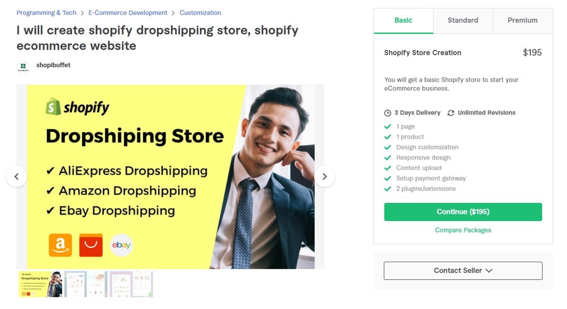This screenshot has height=309, width=567.
Task: Click the checkmark beside Setup payment gateway
Action: tap(387, 179)
